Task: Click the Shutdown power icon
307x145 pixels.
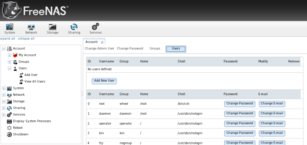Action: (9, 134)
